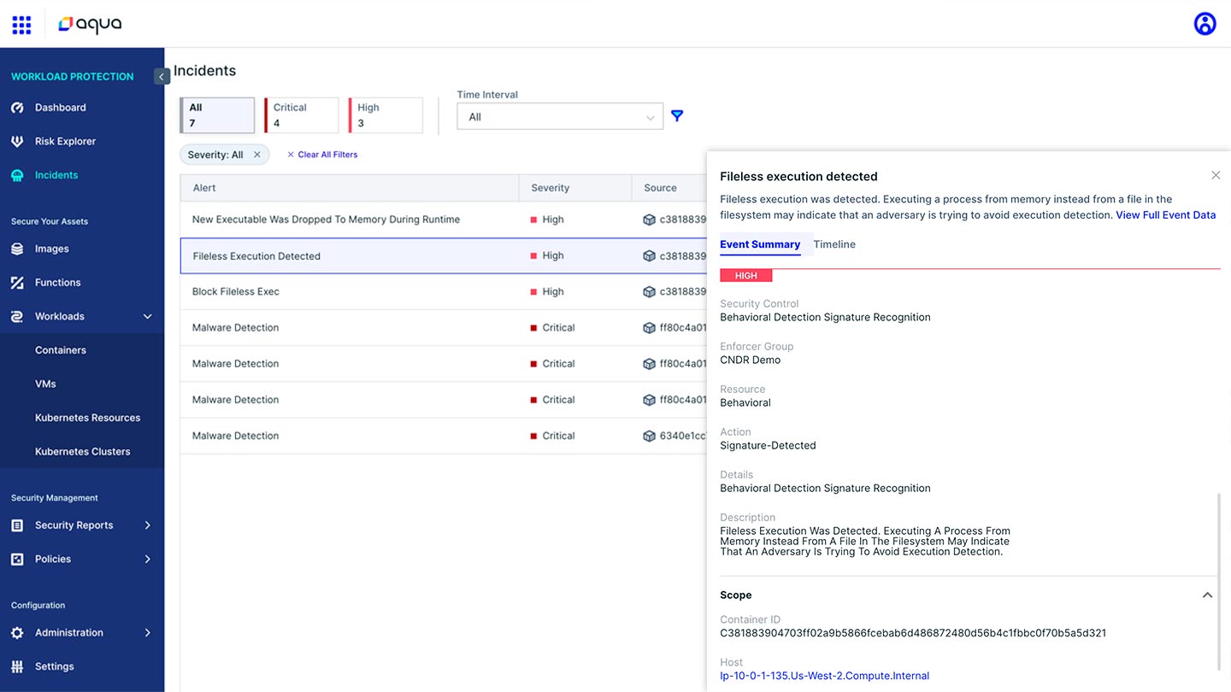
Task: Open Functions from the sidebar
Action: tap(57, 282)
